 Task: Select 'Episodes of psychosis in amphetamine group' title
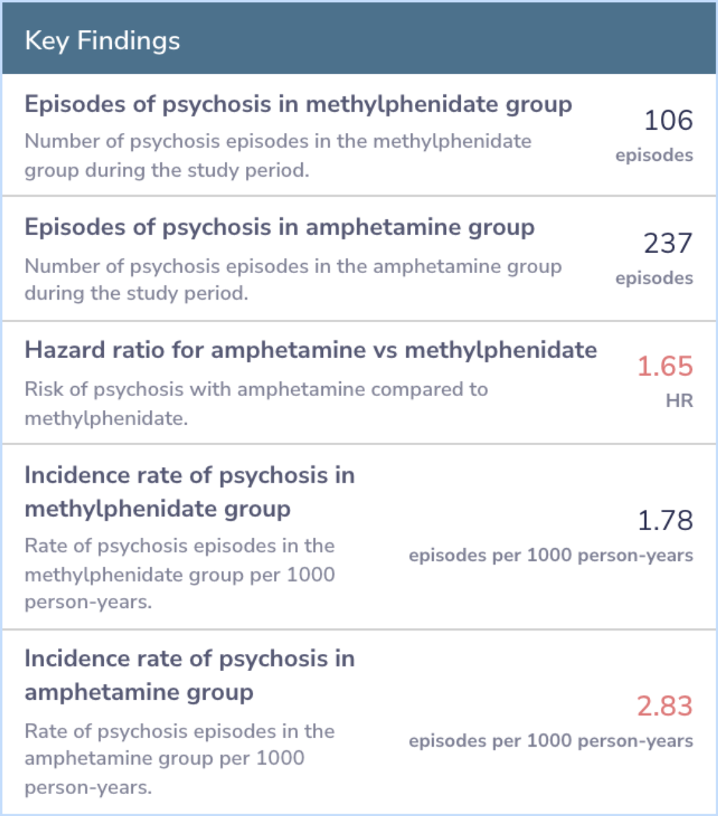279,227
